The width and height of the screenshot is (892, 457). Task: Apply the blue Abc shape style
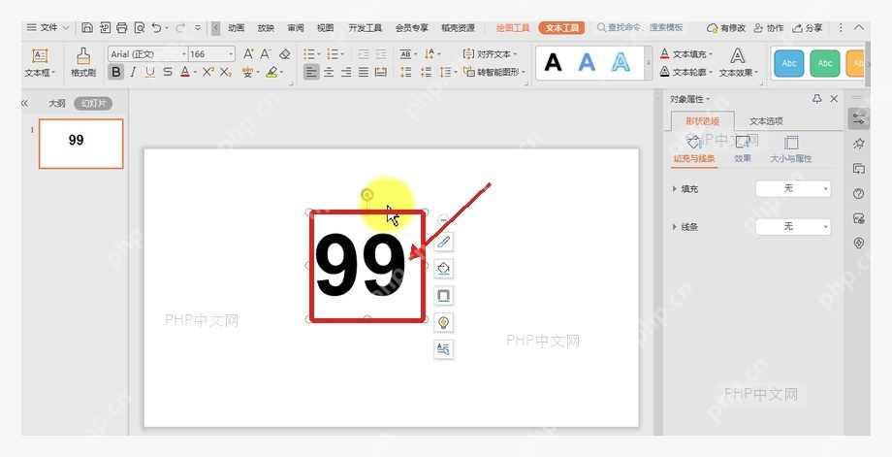click(x=789, y=63)
